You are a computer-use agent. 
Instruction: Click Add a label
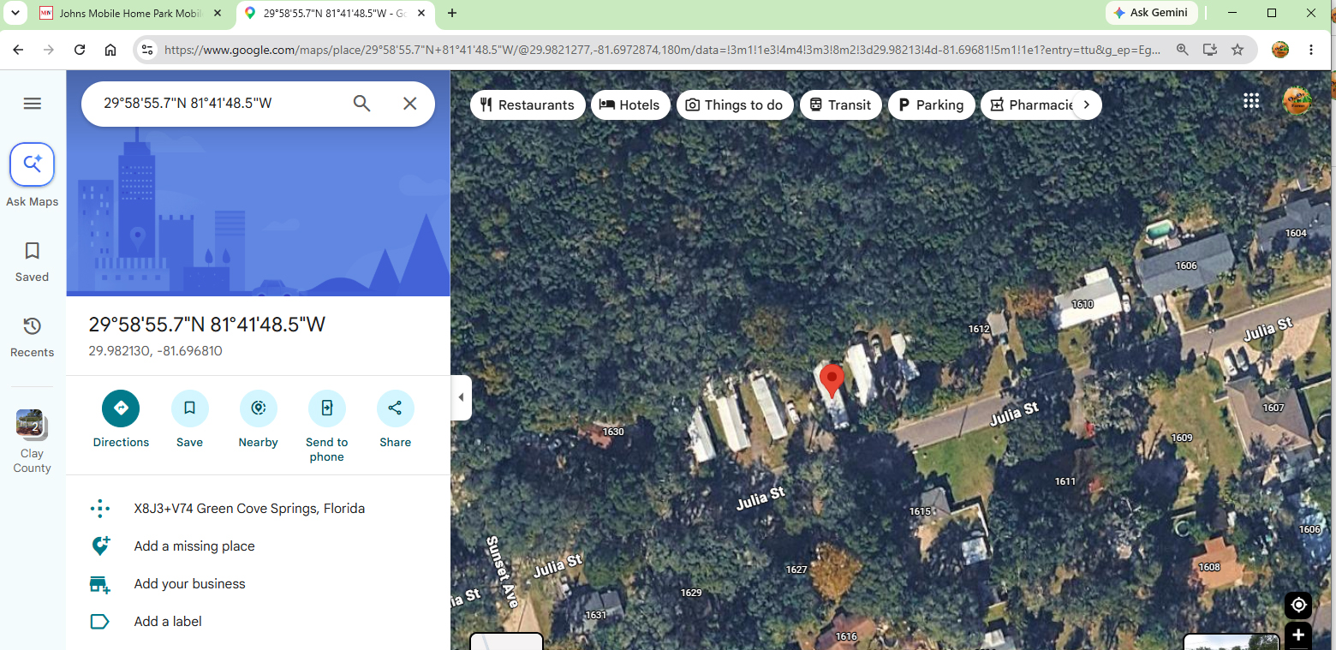tap(168, 622)
